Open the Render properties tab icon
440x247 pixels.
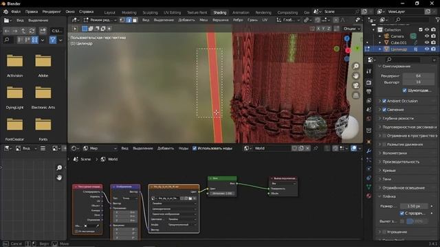368,82
